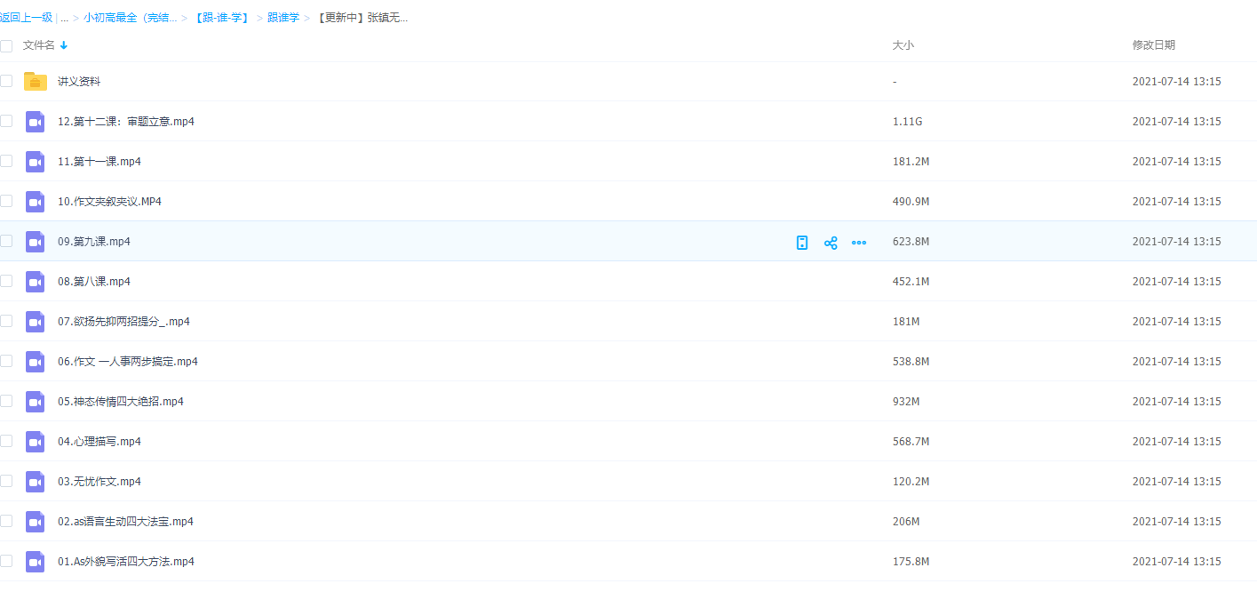Screen dimensions: 1257x600
Task: Click 返回上一级 link
Action: click(x=27, y=18)
